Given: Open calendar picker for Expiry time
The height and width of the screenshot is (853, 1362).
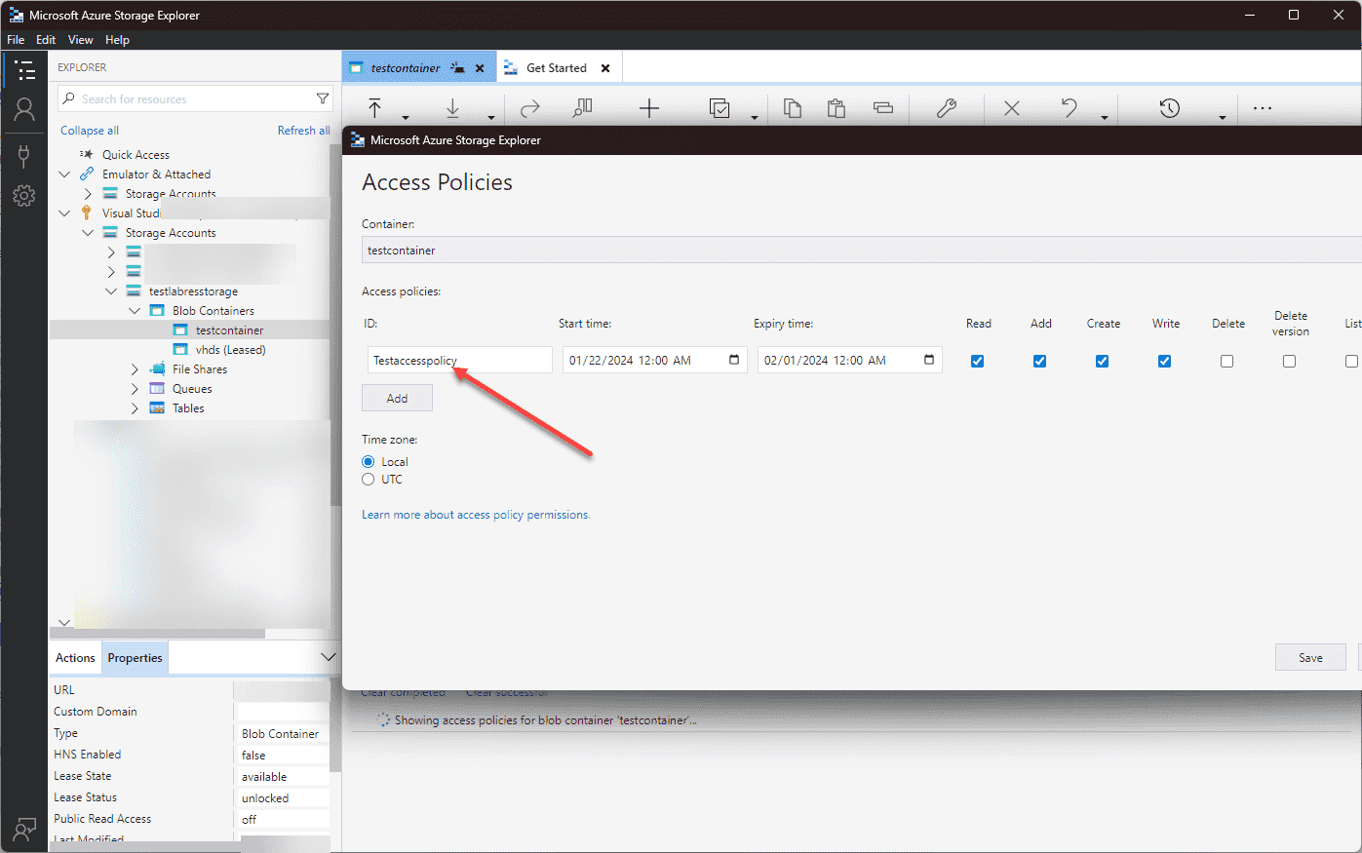Looking at the screenshot, I should pyautogui.click(x=929, y=360).
